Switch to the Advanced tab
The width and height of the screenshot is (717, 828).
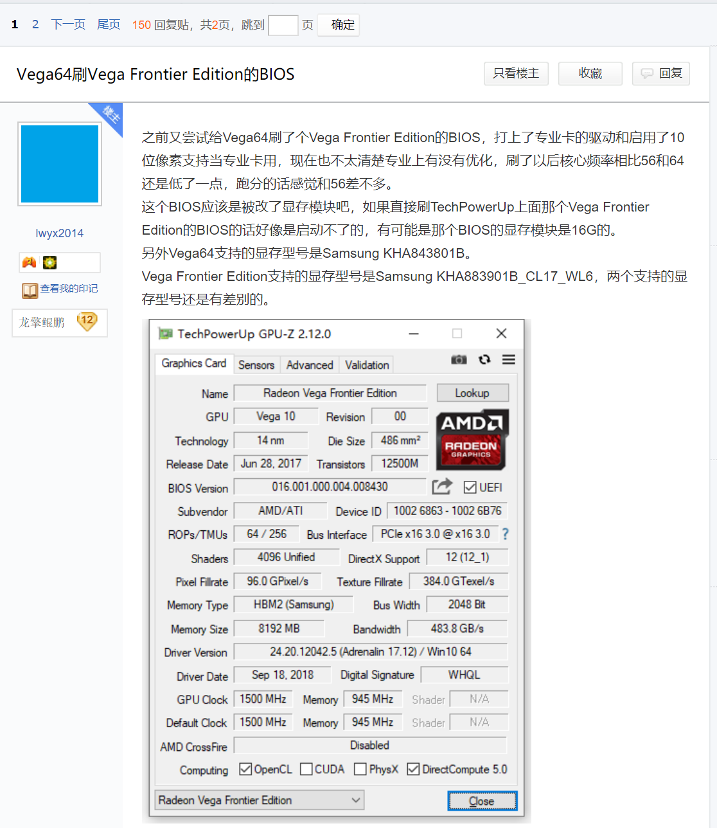[x=310, y=365]
